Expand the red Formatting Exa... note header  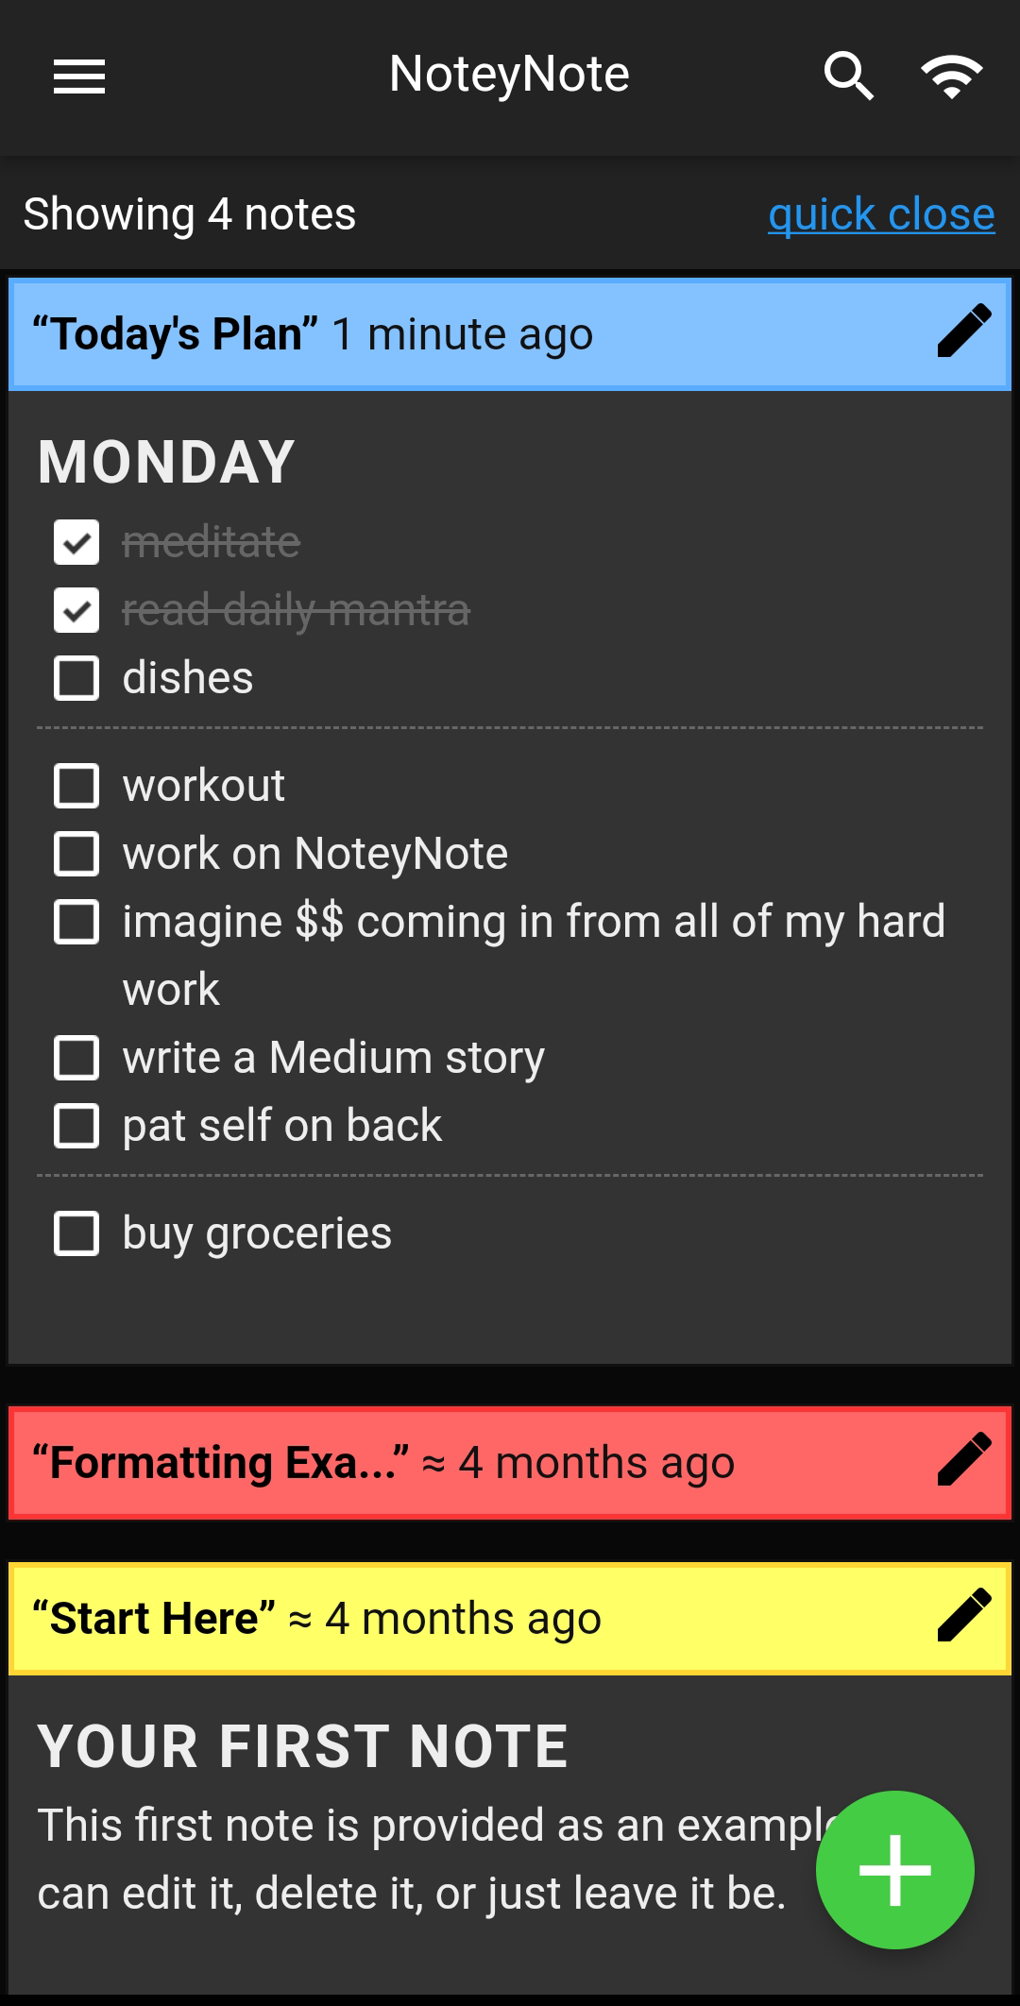[x=472, y=1462]
